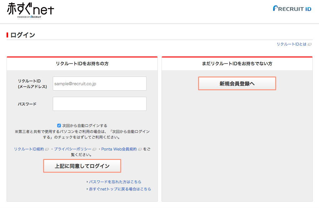319x208 pixels.
Task: Click the パスワード field label
Action: [27, 104]
